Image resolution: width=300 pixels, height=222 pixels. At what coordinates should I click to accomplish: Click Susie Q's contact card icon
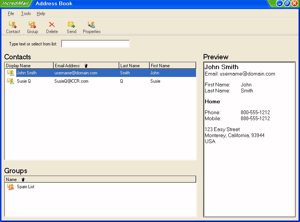point(10,81)
